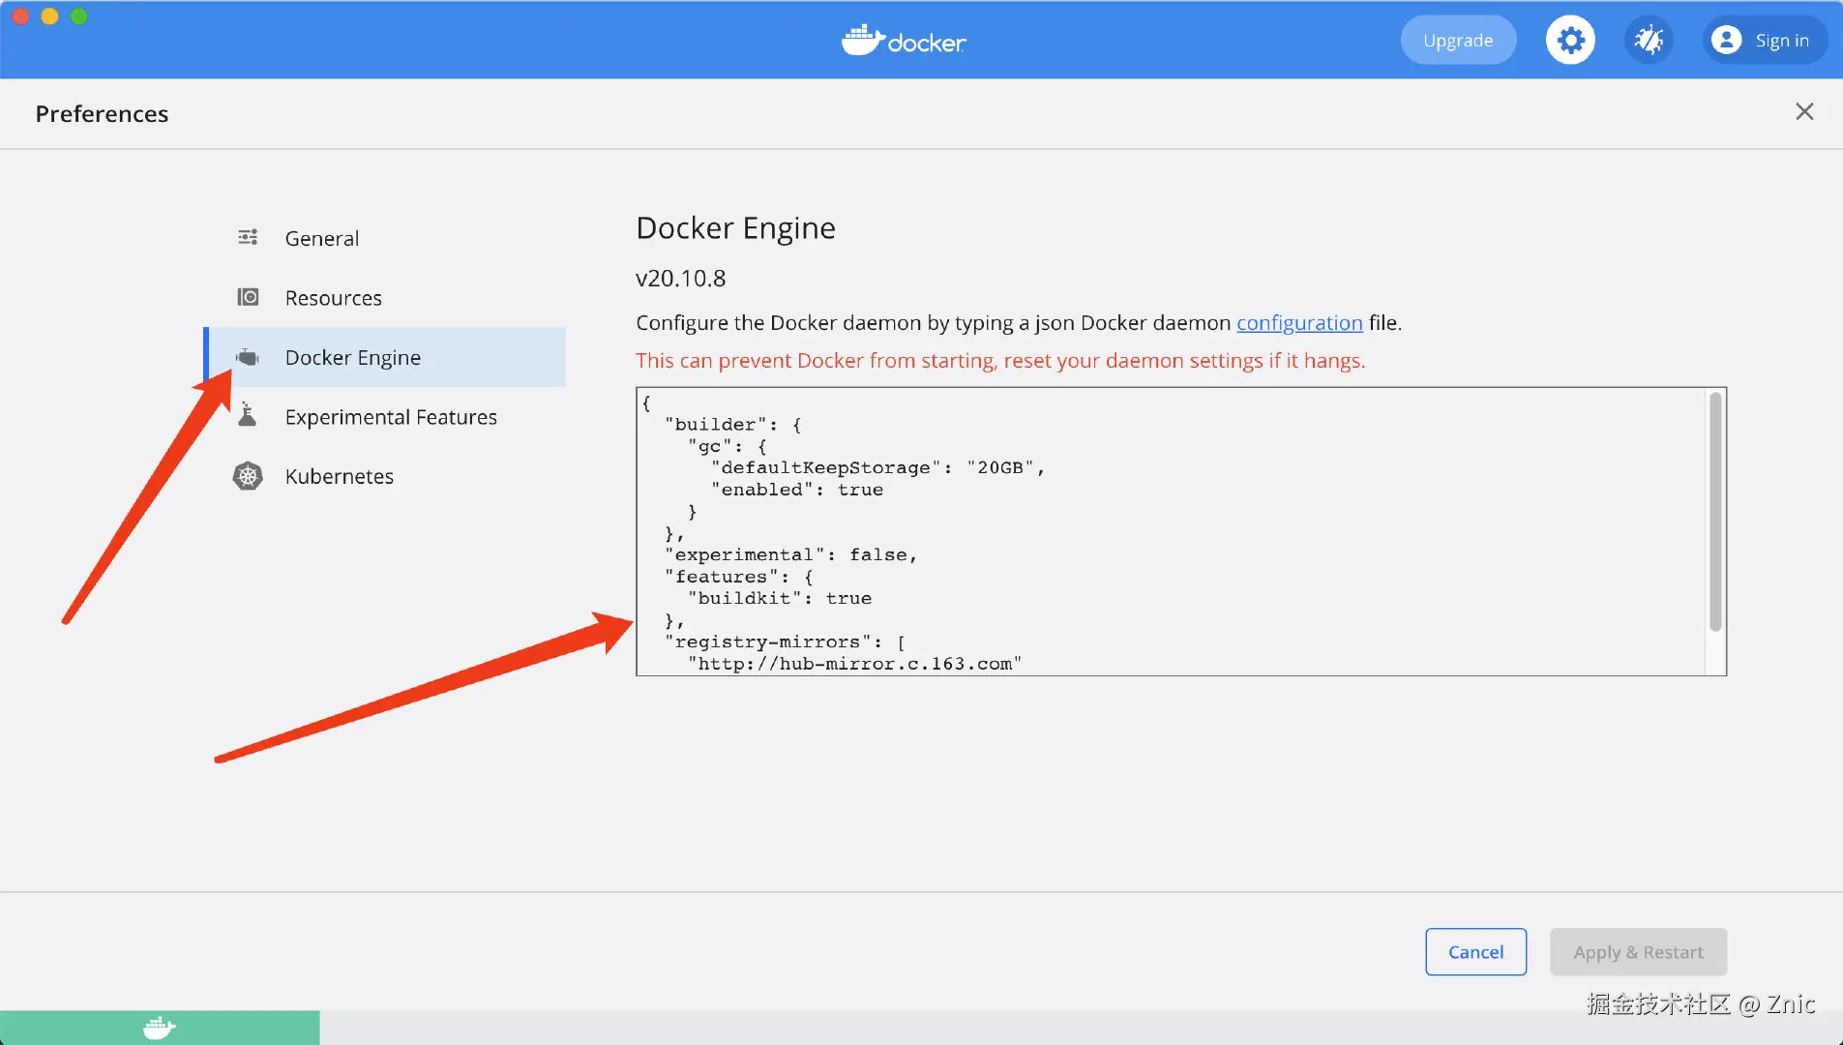The height and width of the screenshot is (1045, 1843).
Task: Click the Docker whale logo in header
Action: [904, 41]
